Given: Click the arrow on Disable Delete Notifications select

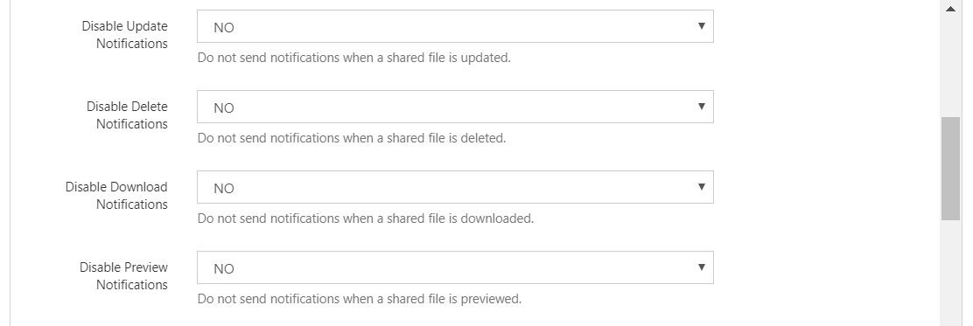Looking at the screenshot, I should click(701, 107).
